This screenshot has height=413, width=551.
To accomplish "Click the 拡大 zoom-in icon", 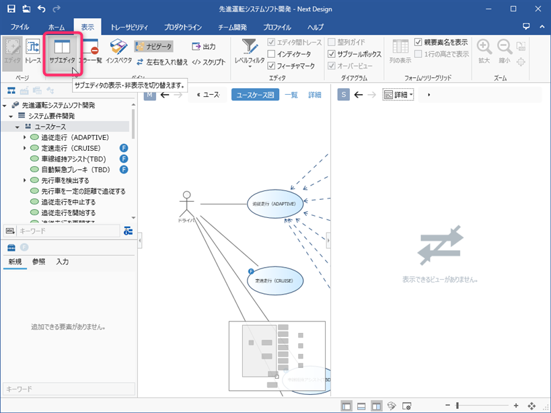I will coord(484,49).
